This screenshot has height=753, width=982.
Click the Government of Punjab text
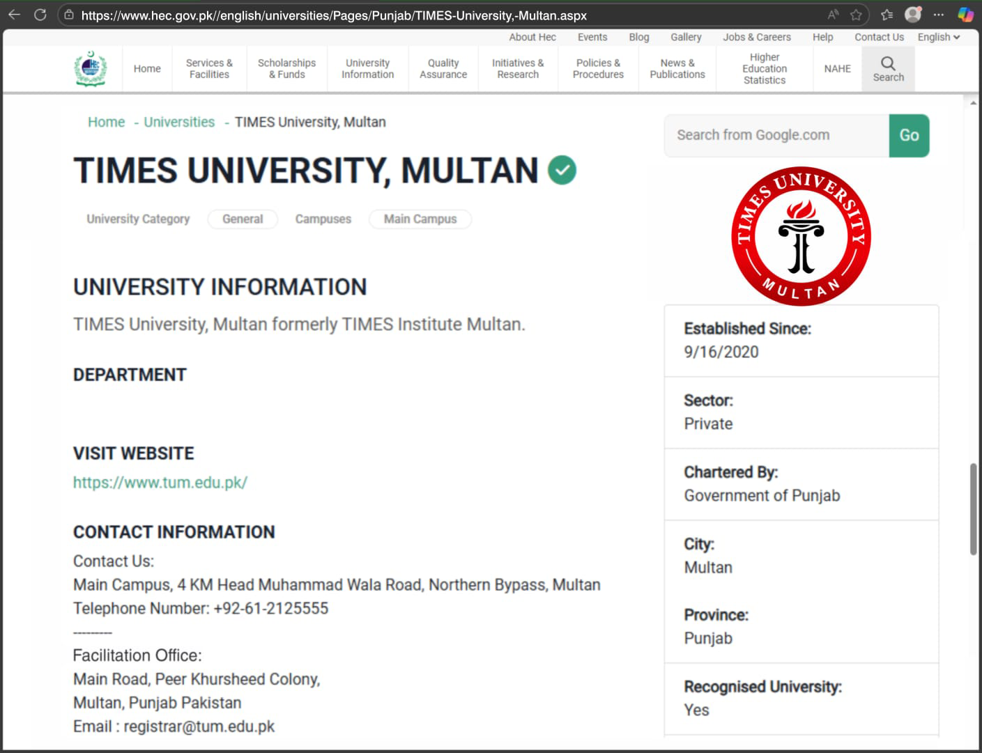click(x=762, y=495)
